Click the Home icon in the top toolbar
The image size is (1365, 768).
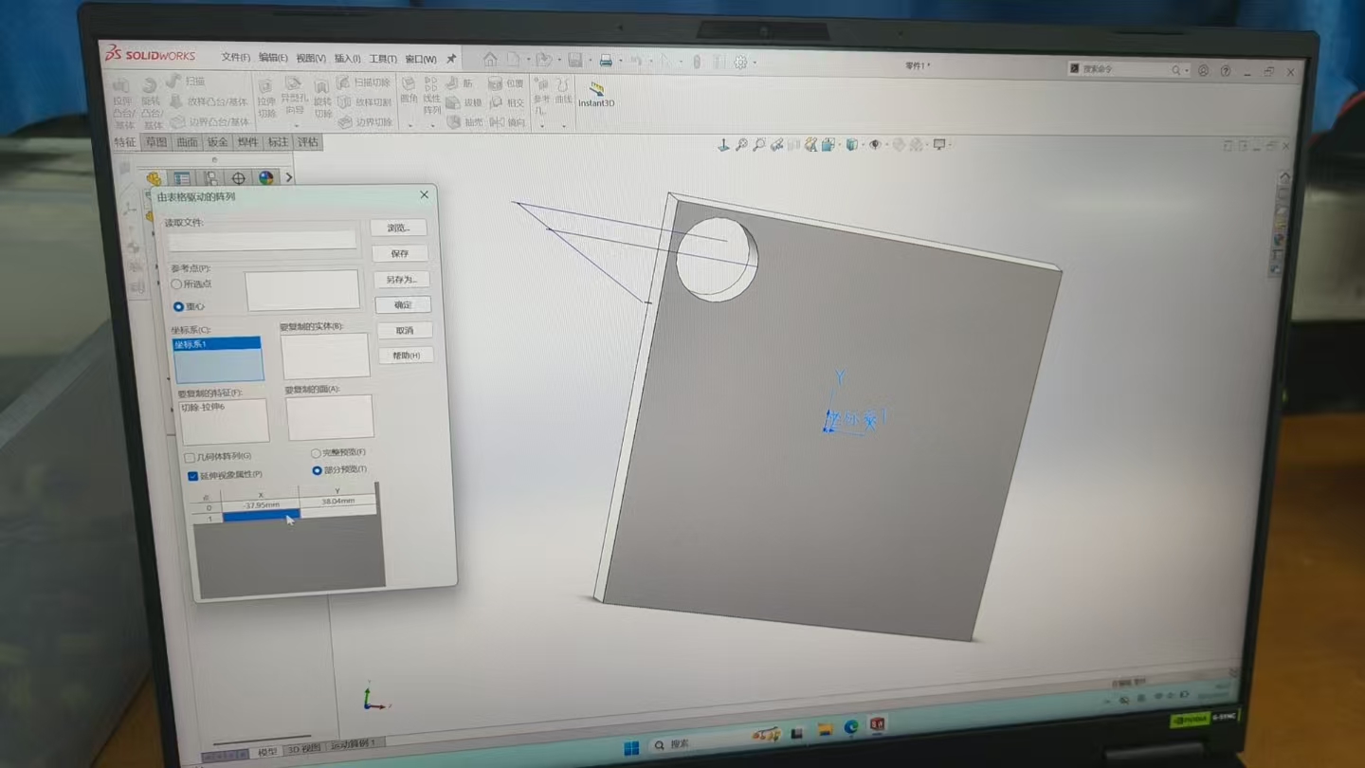tap(490, 60)
